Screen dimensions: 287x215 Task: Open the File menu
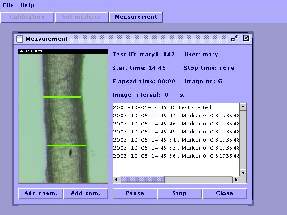(8, 5)
